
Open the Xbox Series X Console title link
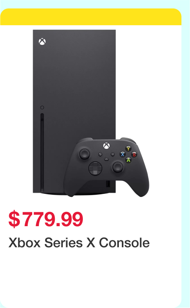(79, 243)
